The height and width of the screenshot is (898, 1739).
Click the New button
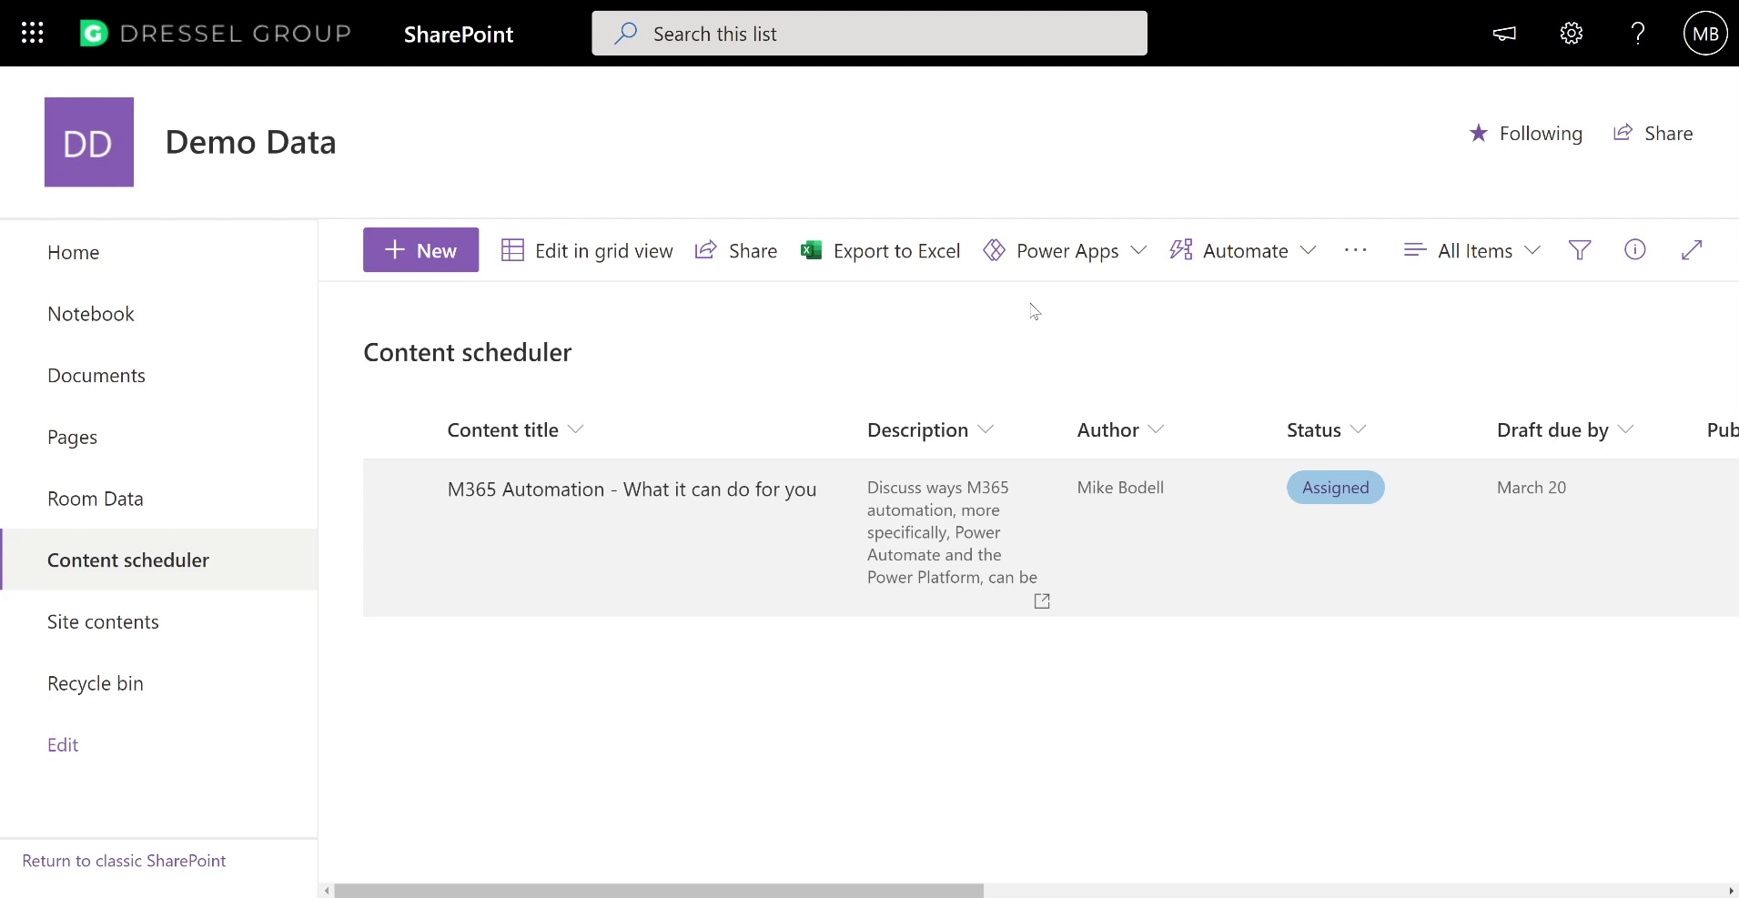(420, 249)
